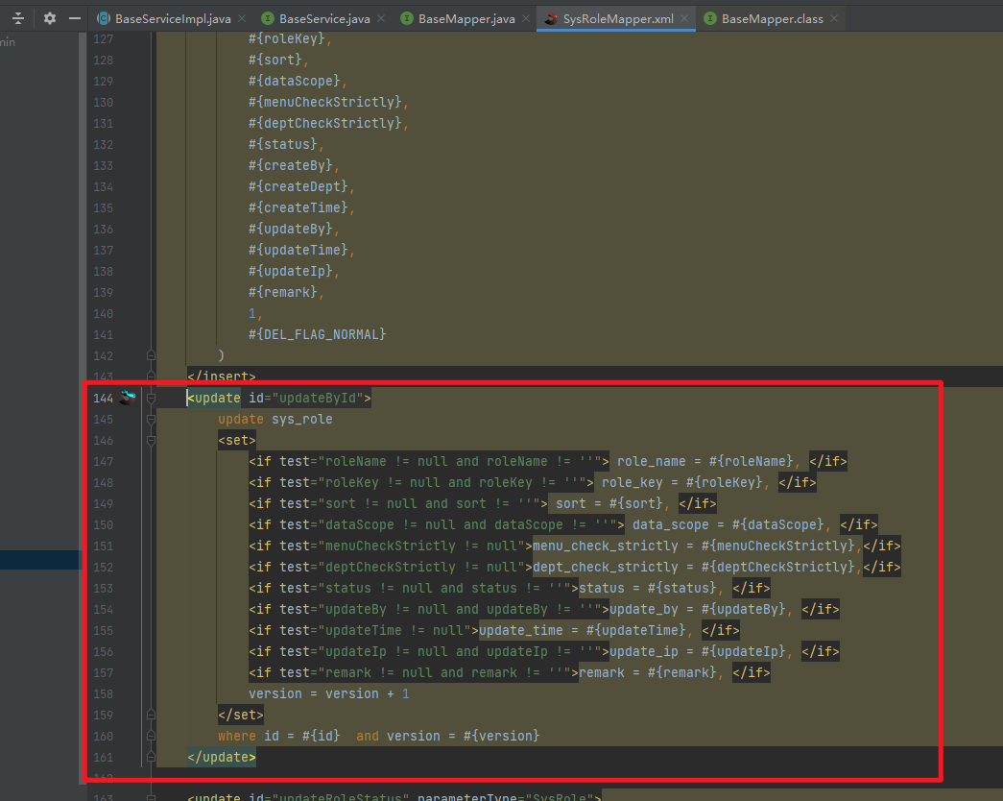The height and width of the screenshot is (801, 1003).
Task: Close the BaseMapper.java tab
Action: (525, 18)
